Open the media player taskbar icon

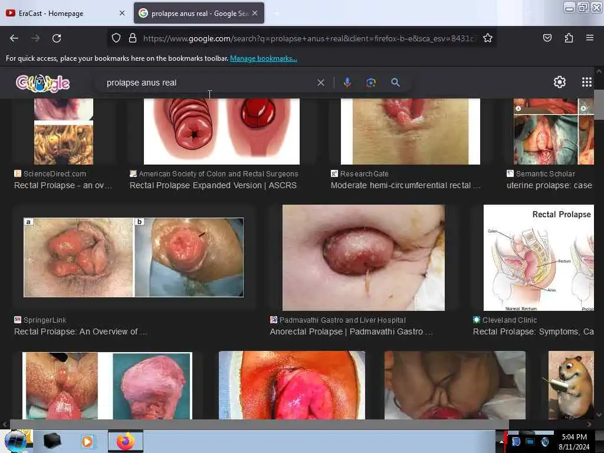(x=87, y=441)
